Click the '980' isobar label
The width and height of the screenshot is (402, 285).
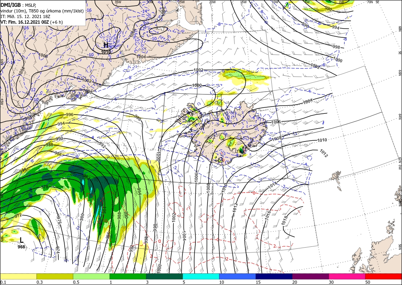[82, 217]
